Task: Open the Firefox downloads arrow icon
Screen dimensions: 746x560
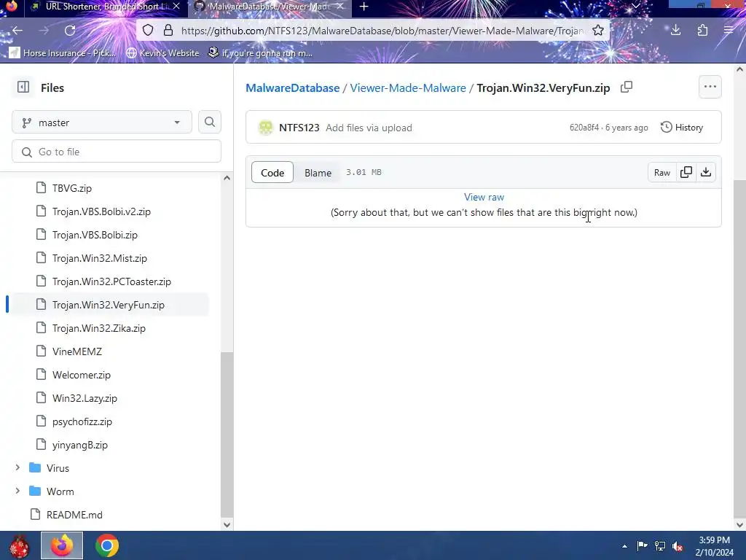Action: (x=675, y=31)
